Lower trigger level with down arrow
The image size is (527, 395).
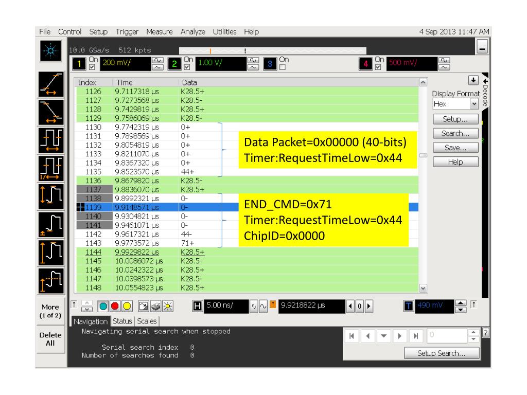[x=461, y=309]
